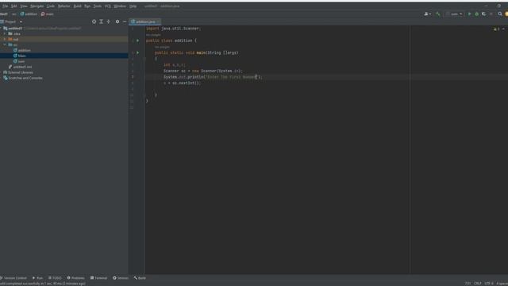Open the File menu

pyautogui.click(x=6, y=6)
